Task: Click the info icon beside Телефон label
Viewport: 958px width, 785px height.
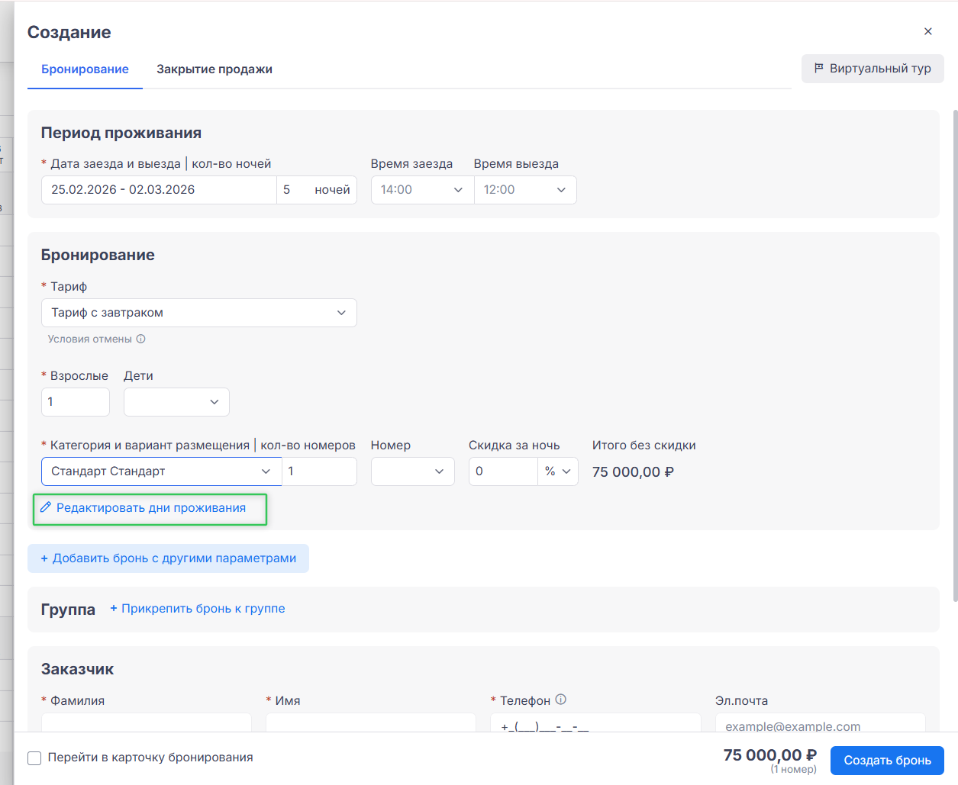Action: pyautogui.click(x=560, y=700)
